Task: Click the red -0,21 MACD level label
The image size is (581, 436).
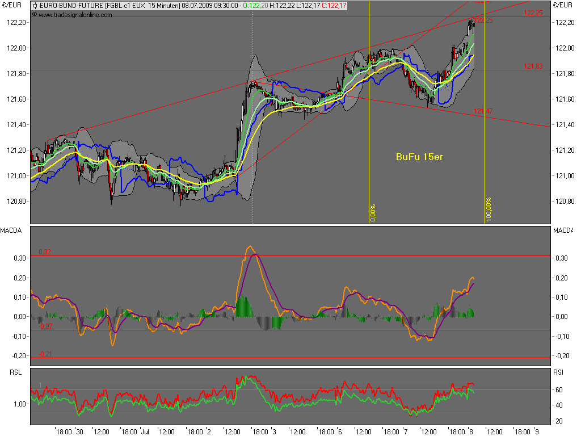Action: 45,354
